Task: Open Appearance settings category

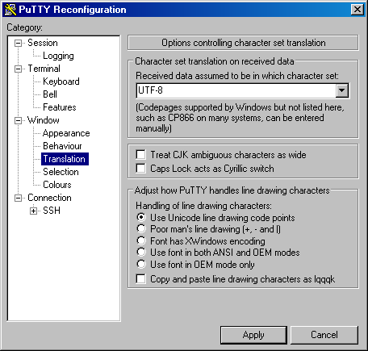Action: coord(66,133)
